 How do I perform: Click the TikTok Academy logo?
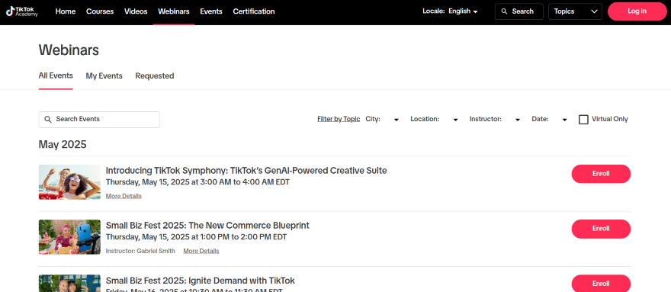(x=22, y=11)
